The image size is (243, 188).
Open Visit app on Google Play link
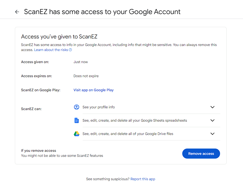coord(94,90)
